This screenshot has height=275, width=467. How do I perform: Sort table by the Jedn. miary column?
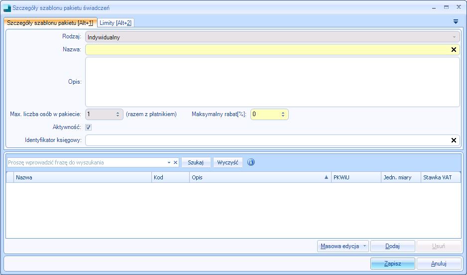(x=401, y=177)
